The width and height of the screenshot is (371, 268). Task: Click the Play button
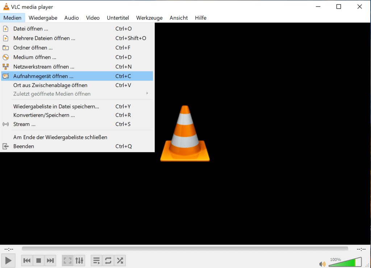point(8,260)
